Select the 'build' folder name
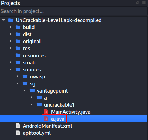 pos(29,27)
